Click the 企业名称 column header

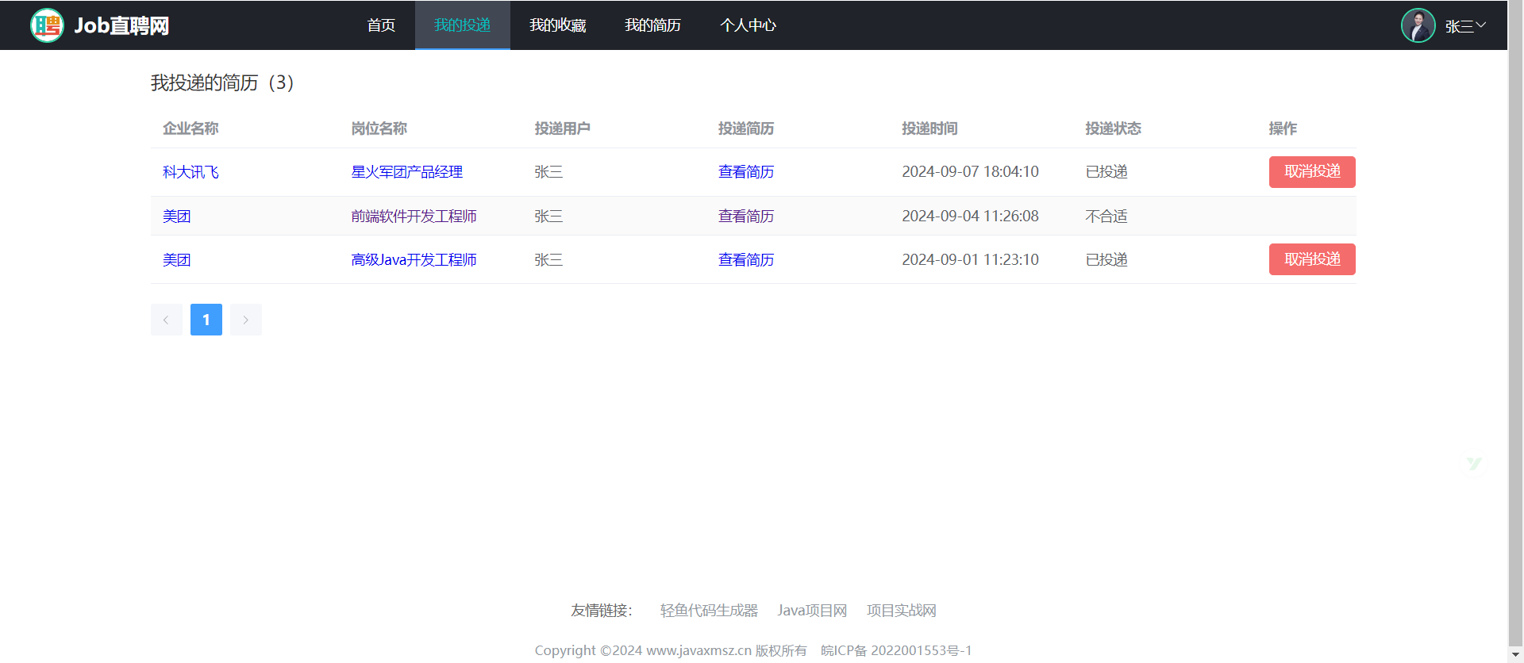[x=190, y=128]
